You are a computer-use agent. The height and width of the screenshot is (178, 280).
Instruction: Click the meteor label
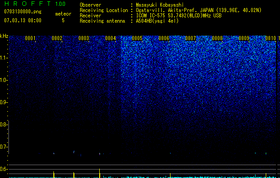click(63, 14)
